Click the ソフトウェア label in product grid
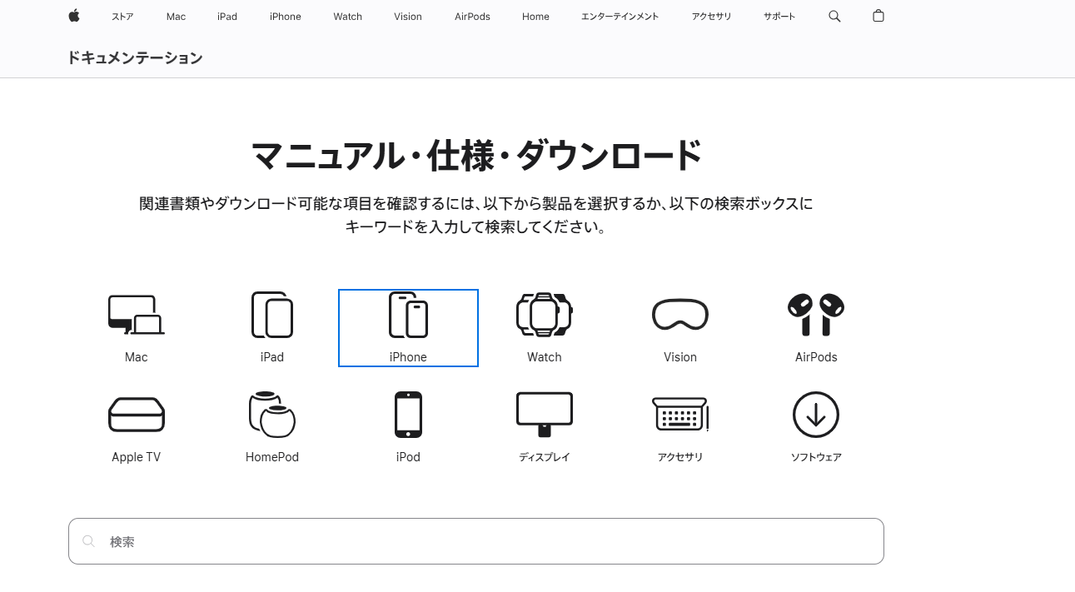The image size is (1075, 592). (x=816, y=457)
